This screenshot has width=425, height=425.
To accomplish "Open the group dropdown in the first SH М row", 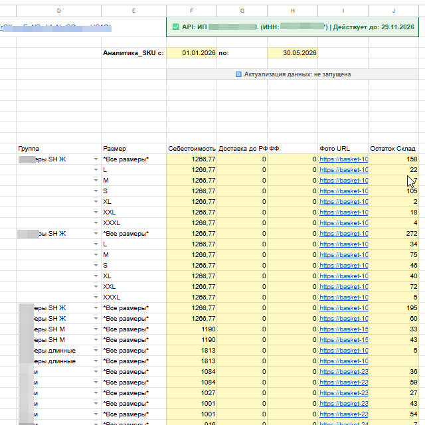I will [x=96, y=329].
